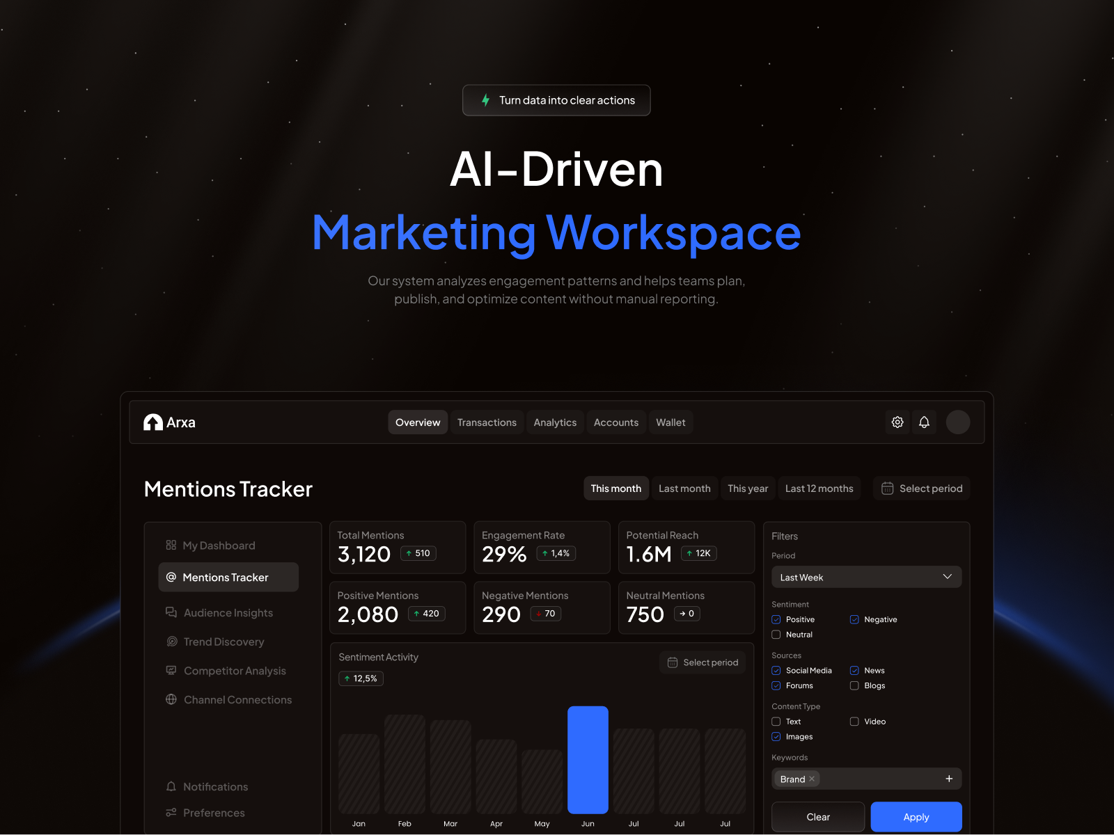Switch to the Analytics tab
The height and width of the screenshot is (835, 1114).
[x=555, y=422]
